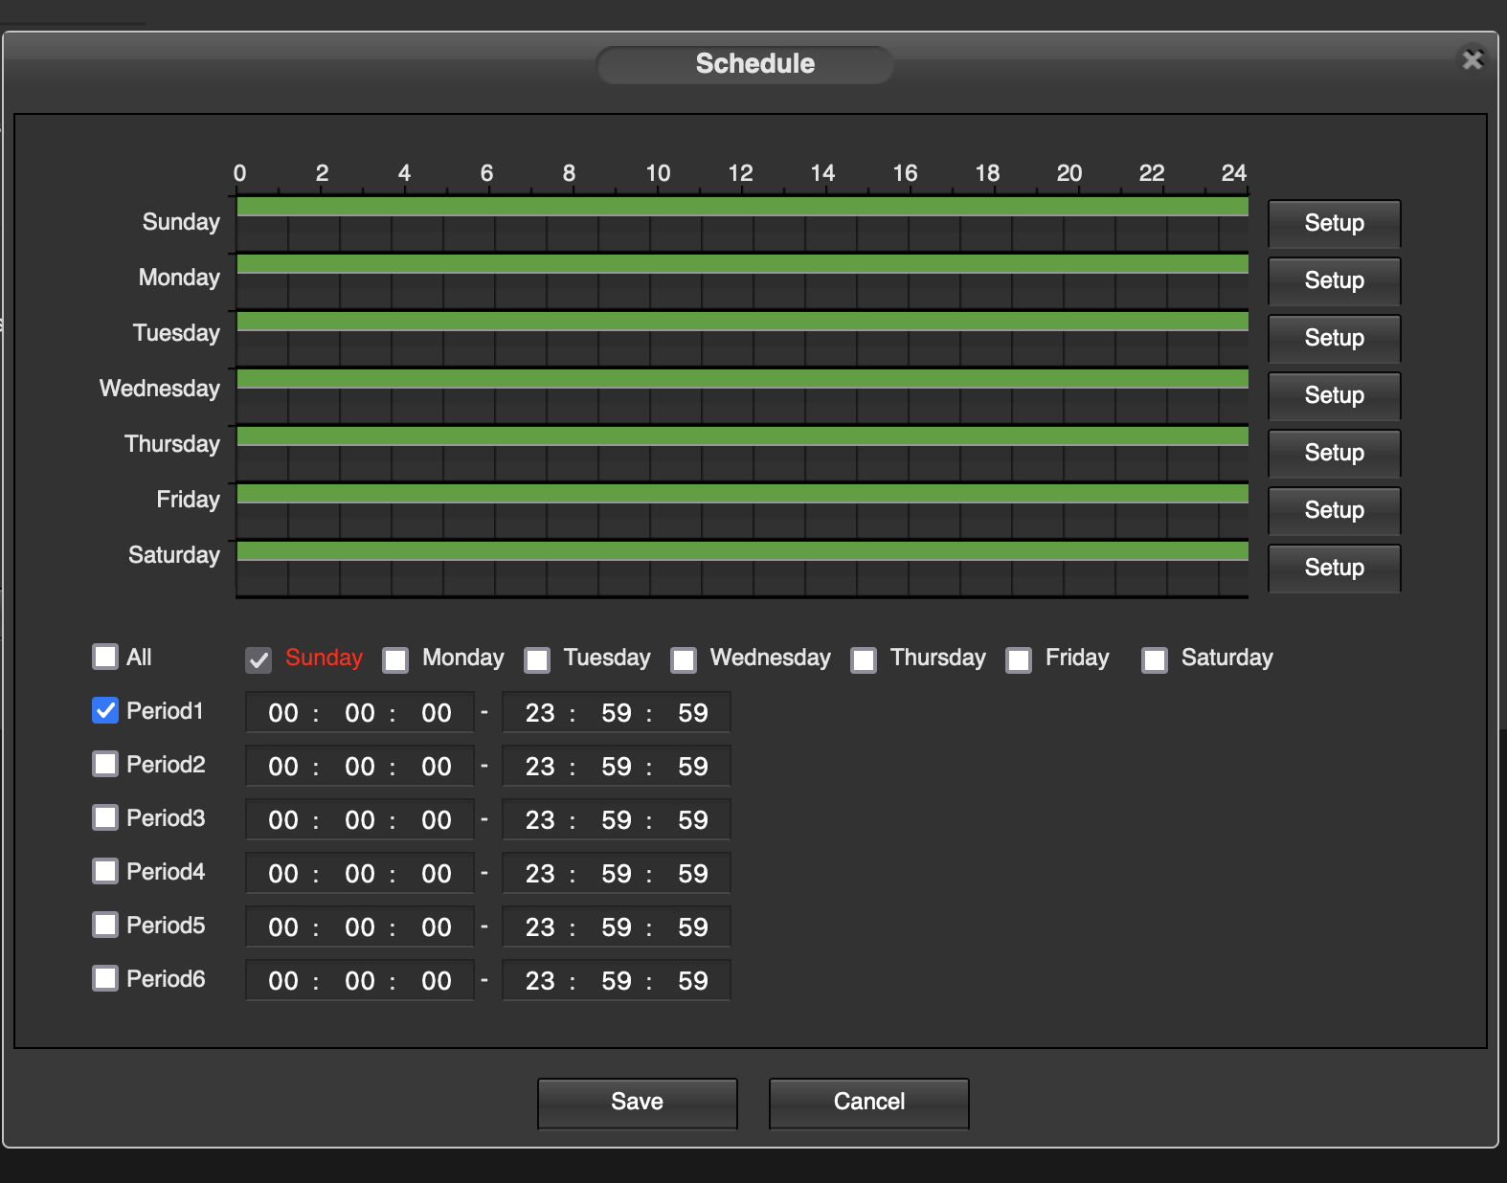Screen dimensions: 1507x1183
Task: Click the Period4 end time field
Action: (x=617, y=874)
